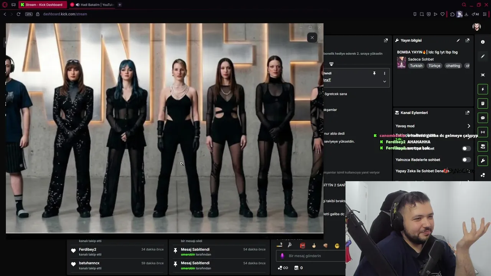Viewport: 491px width, 276px height.
Task: Open the Yavaş mod settings chevron
Action: coord(468,126)
